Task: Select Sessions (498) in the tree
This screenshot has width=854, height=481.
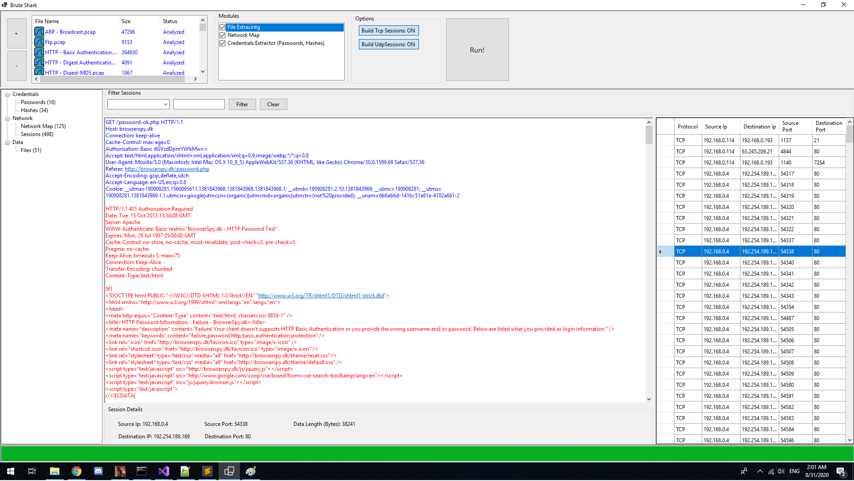Action: pyautogui.click(x=37, y=135)
